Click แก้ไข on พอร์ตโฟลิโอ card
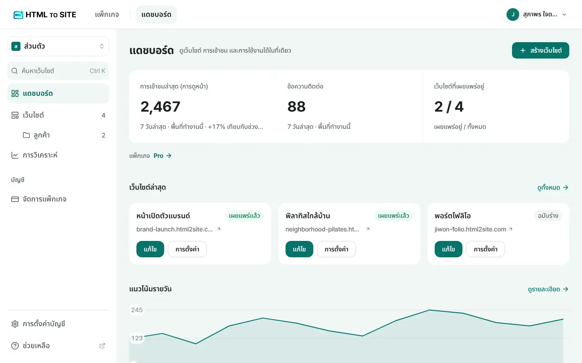The width and height of the screenshot is (582, 363). [x=448, y=249]
